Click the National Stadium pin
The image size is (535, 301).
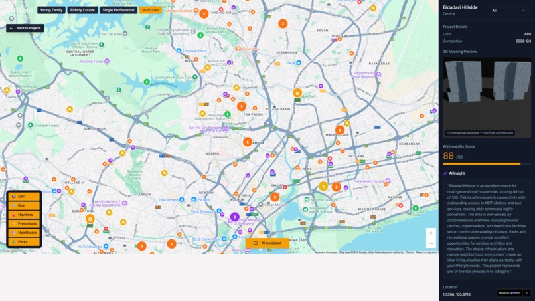pos(307,199)
